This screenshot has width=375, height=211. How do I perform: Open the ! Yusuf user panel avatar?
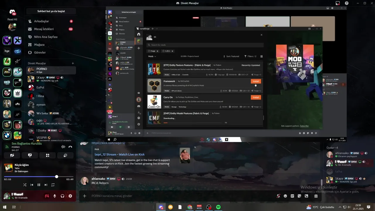coord(7,196)
